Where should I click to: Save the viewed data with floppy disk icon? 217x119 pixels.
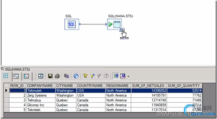(x=50, y=76)
